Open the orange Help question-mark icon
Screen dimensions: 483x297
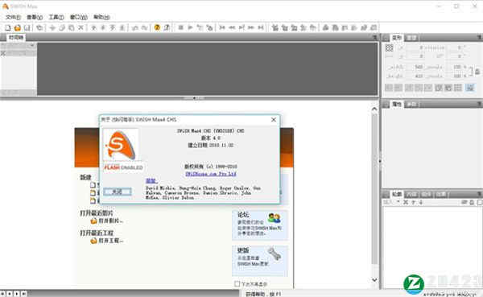click(x=157, y=27)
